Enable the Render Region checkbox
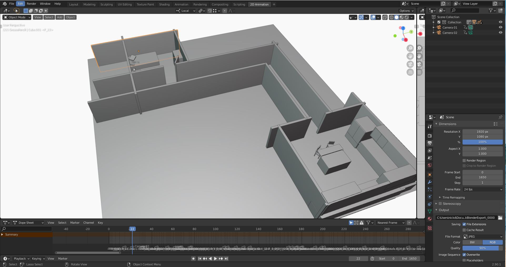Viewport: 506px width, 267px height. point(464,161)
